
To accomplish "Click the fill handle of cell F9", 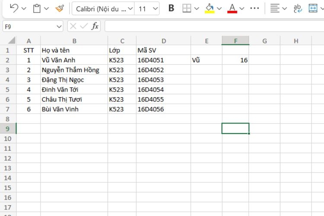I will click(x=249, y=133).
